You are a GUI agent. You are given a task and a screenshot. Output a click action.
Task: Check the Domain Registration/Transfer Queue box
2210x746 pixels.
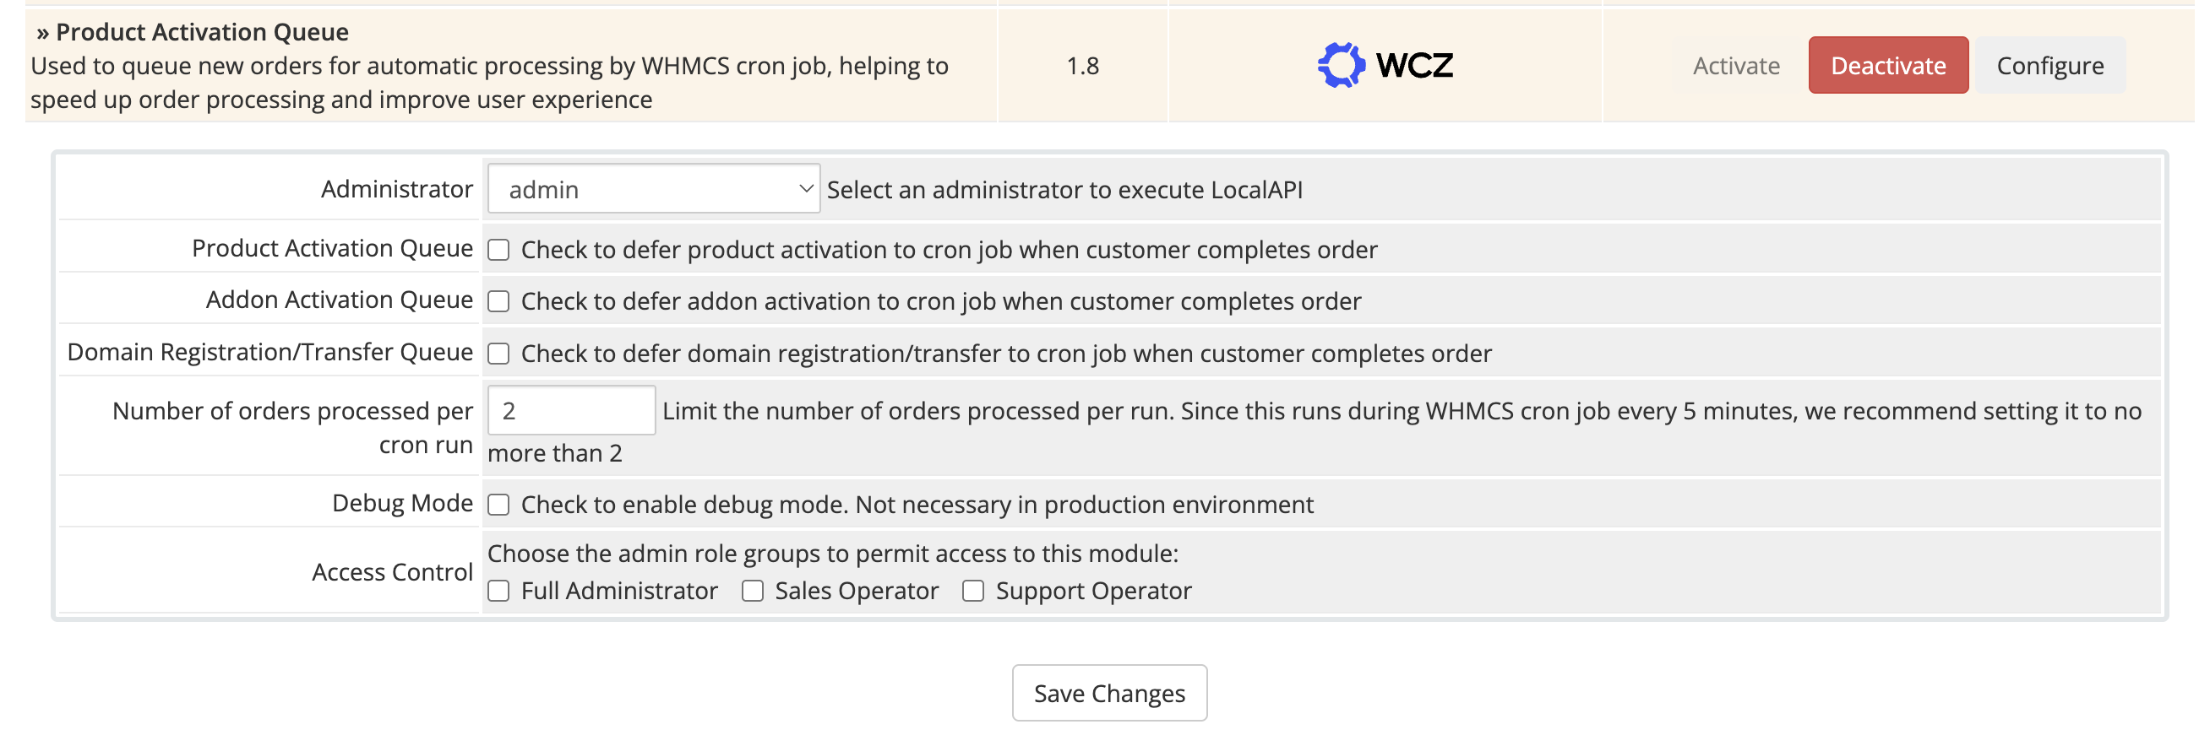[x=498, y=354]
